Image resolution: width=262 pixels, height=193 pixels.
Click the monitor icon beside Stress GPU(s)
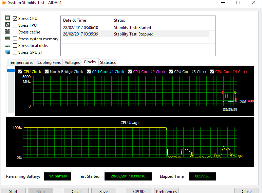[7, 52]
